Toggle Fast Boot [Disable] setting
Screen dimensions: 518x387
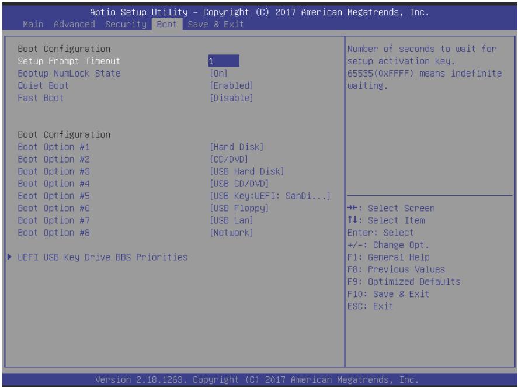(x=232, y=98)
